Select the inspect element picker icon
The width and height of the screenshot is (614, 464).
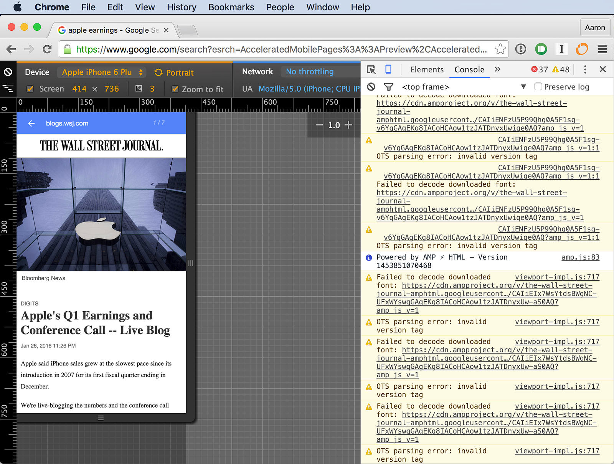tap(371, 69)
